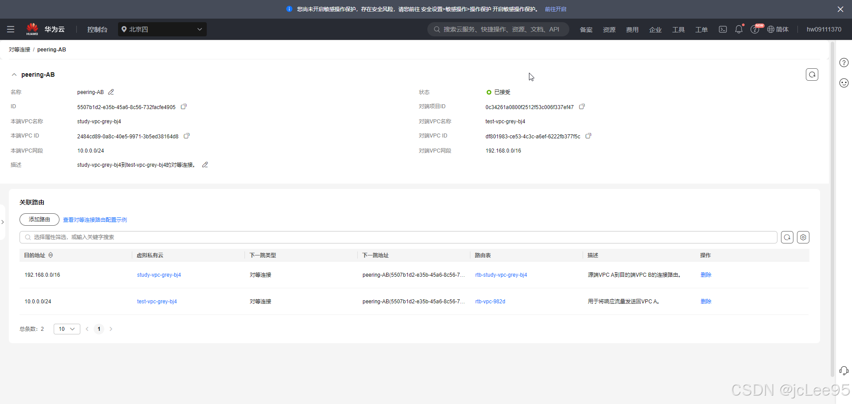Open study-vpc-grey-bj4 VPC link in table
852x404 pixels.
[159, 275]
